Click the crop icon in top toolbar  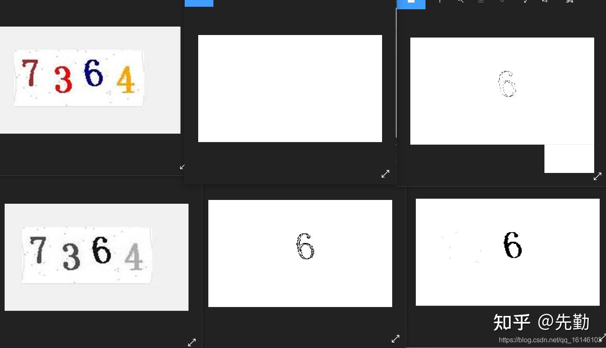[545, 1]
